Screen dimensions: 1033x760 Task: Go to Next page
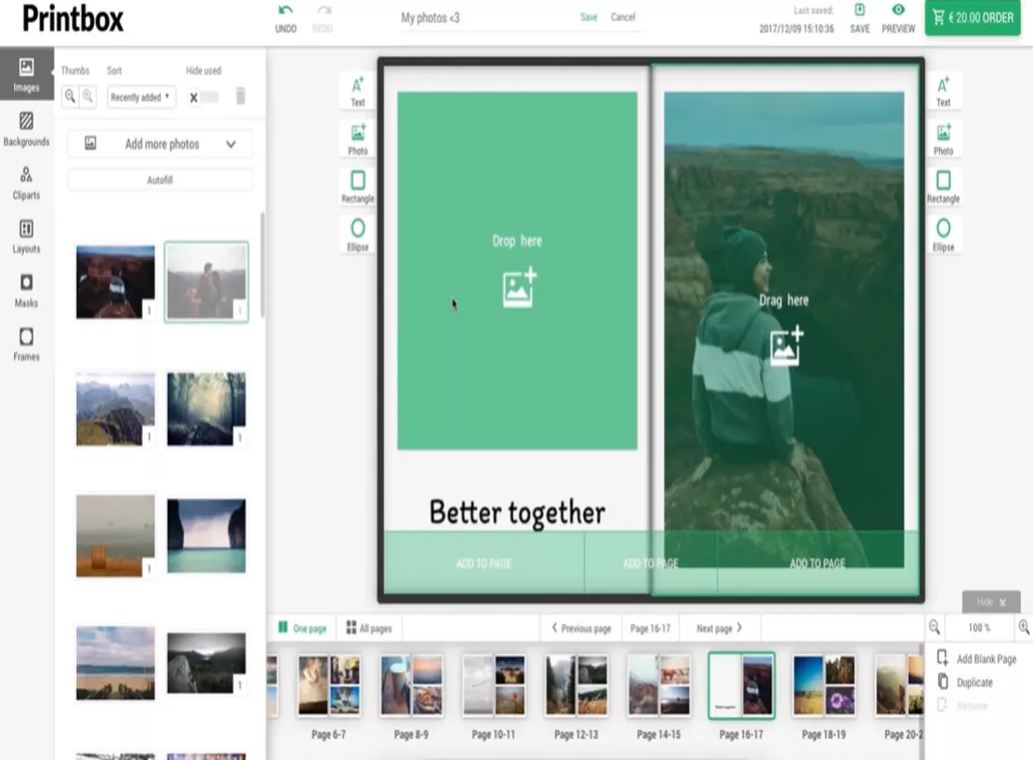(719, 628)
